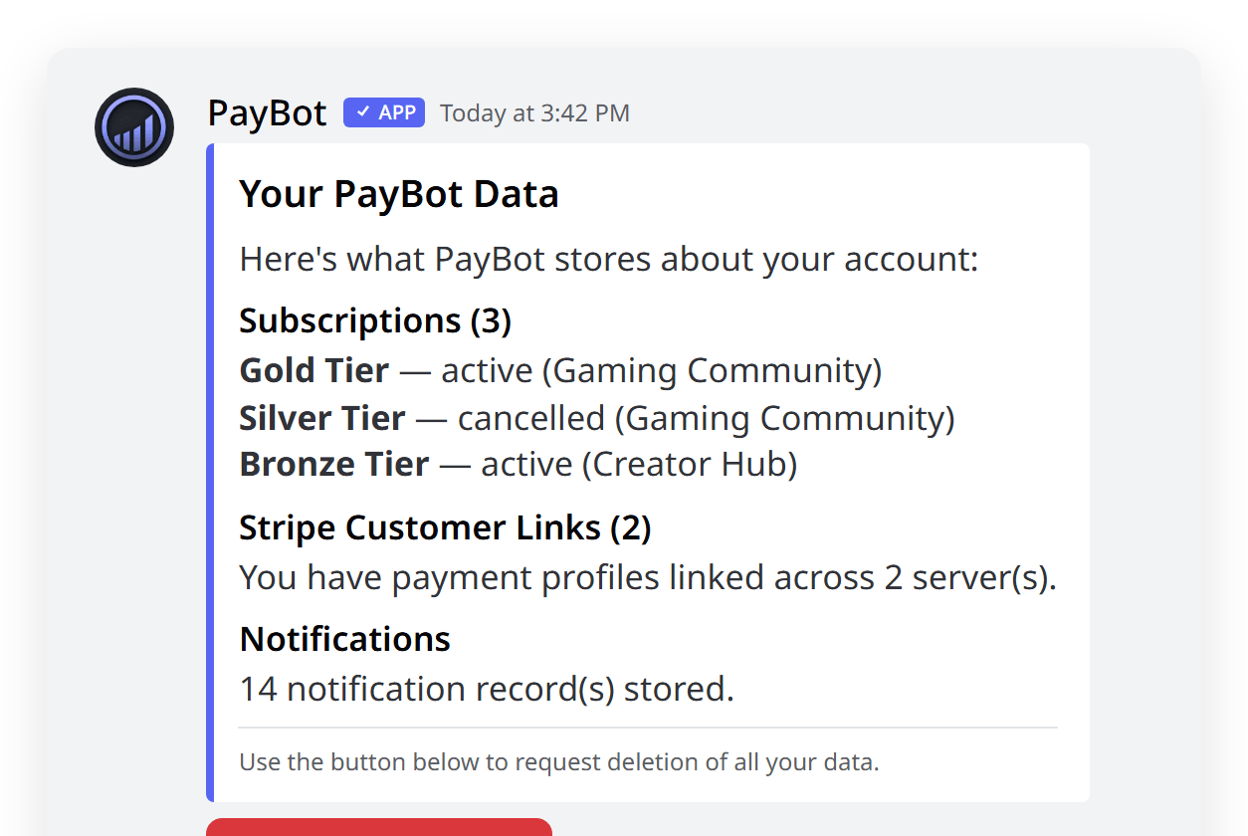Click the red deletion request button
Viewport: 1248px width, 836px height.
378,828
